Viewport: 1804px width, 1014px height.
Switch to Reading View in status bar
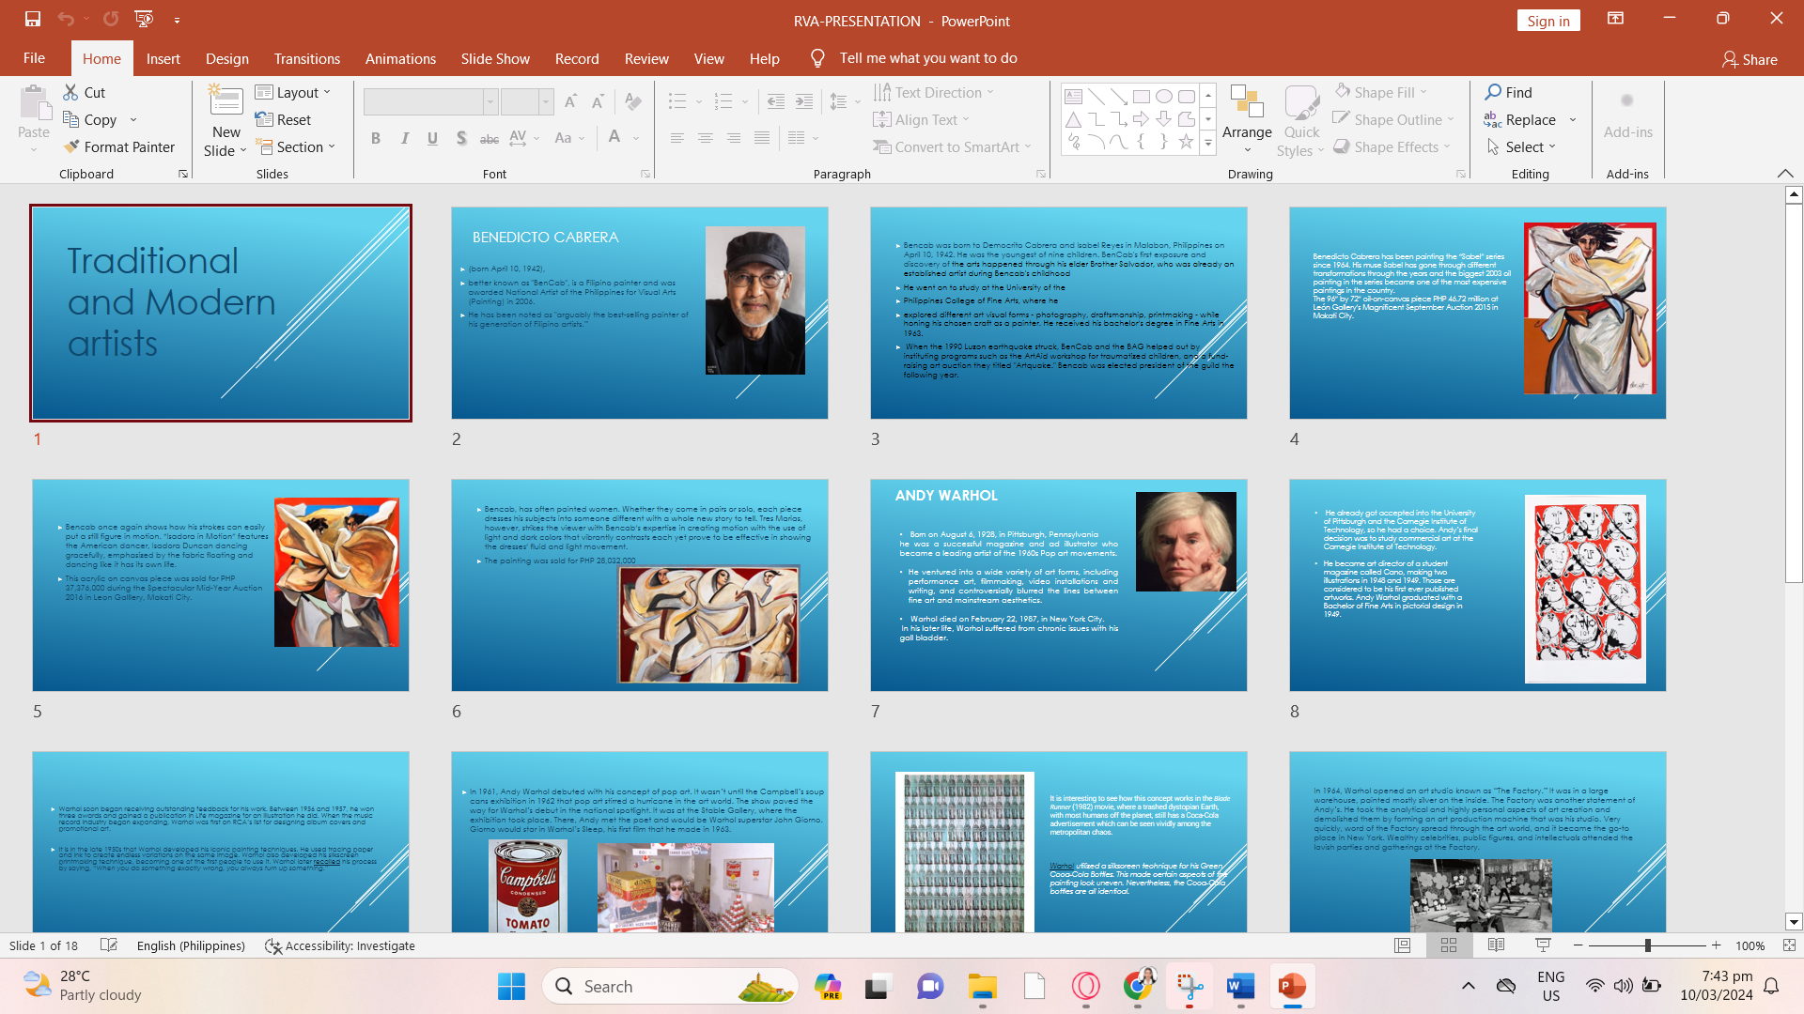1496,945
